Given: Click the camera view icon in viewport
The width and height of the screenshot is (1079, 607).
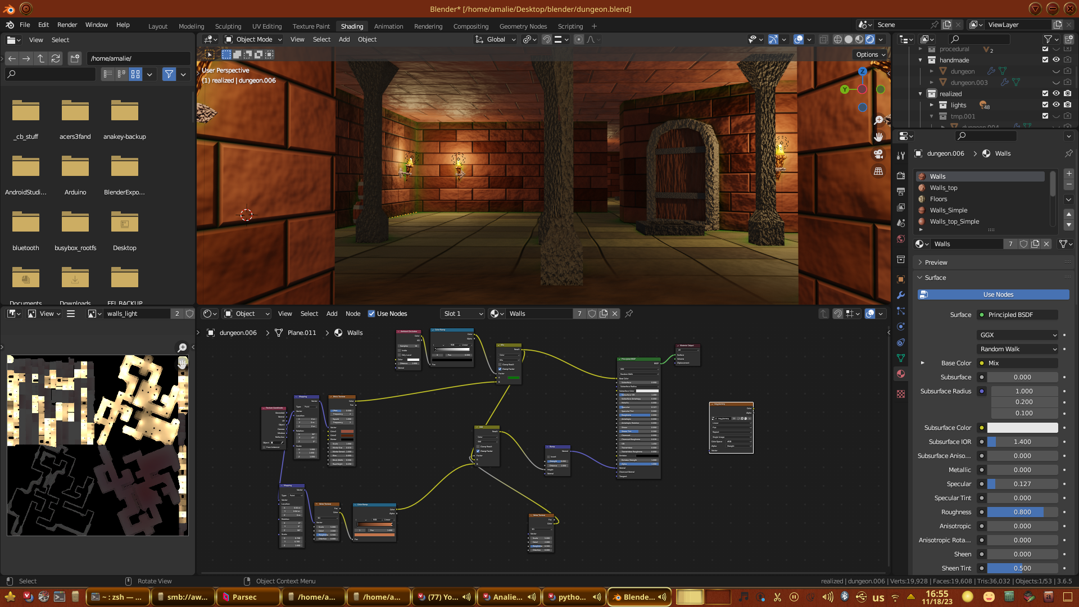Looking at the screenshot, I should pyautogui.click(x=878, y=154).
